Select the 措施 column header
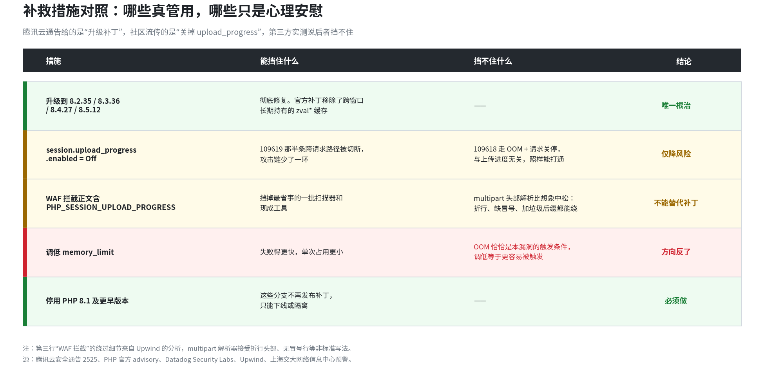This screenshot has width=764, height=370. 53,61
